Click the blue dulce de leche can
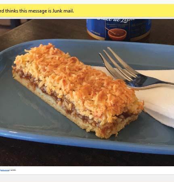The width and height of the screenshot is (174, 182). pos(119,29)
